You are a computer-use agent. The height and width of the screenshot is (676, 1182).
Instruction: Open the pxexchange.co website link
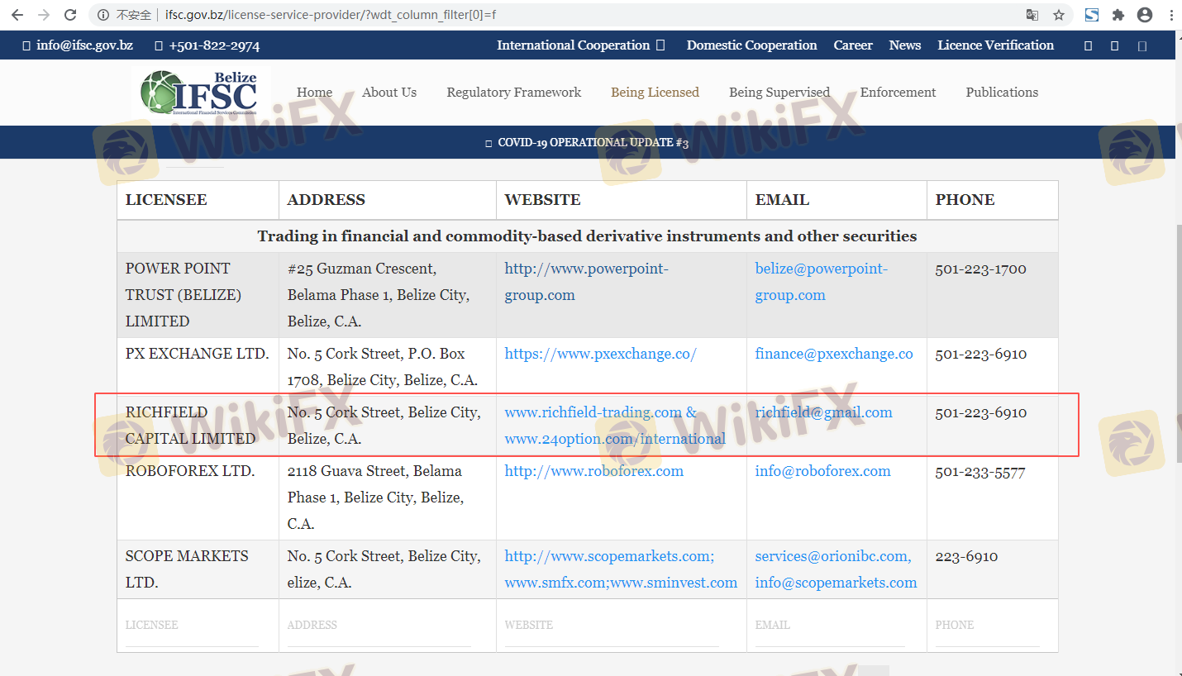(600, 354)
